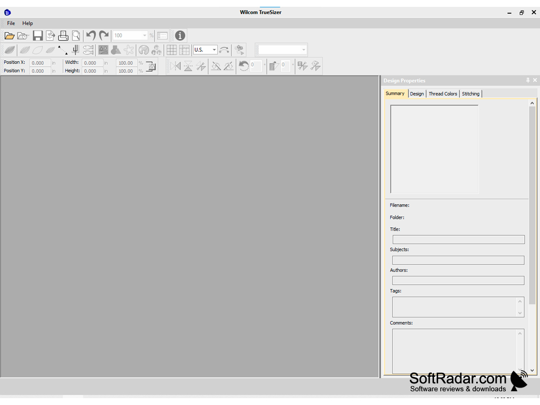Click the Title text field
Image resolution: width=540 pixels, height=405 pixels.
[x=458, y=239]
